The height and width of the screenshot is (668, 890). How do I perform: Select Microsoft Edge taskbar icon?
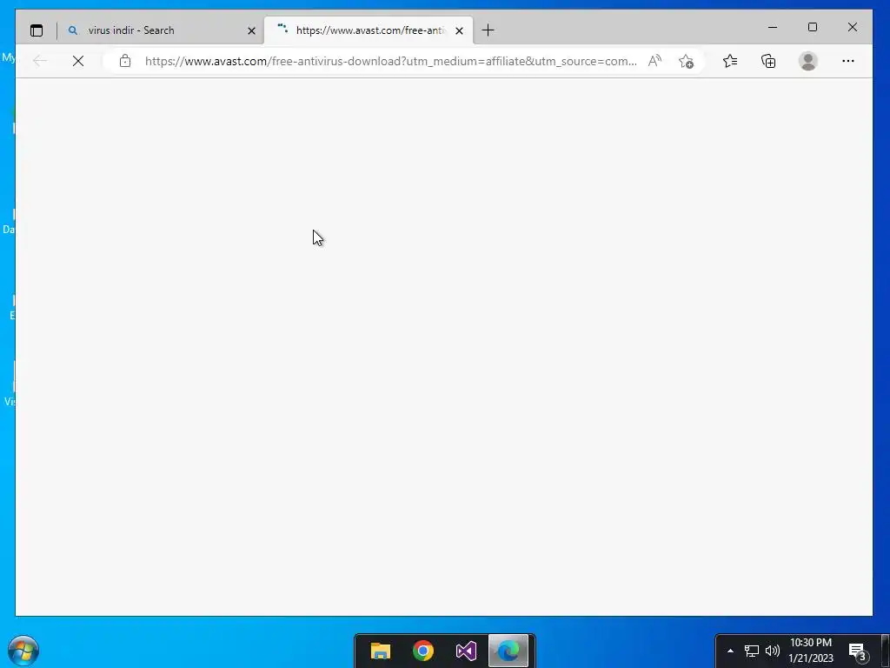(508, 651)
